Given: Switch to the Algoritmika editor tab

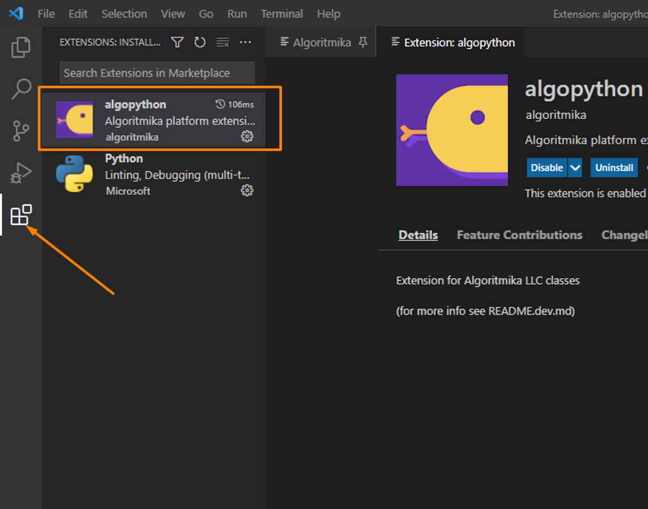Looking at the screenshot, I should coord(322,42).
